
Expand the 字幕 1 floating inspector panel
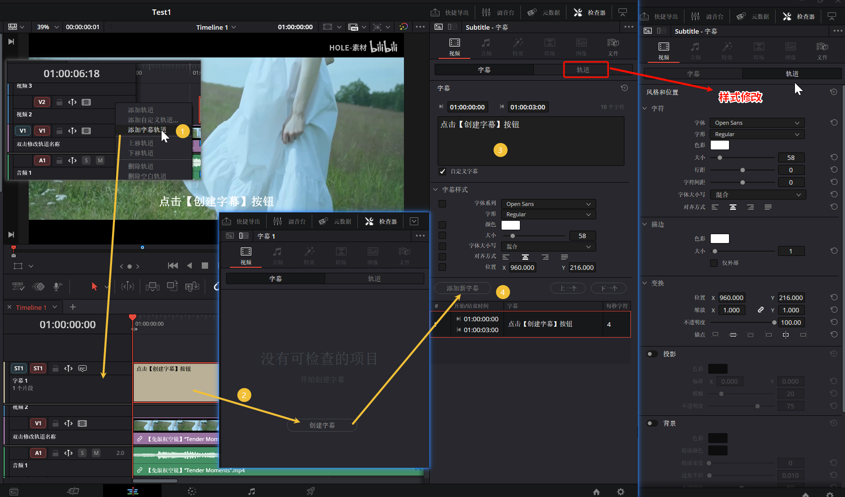click(414, 221)
